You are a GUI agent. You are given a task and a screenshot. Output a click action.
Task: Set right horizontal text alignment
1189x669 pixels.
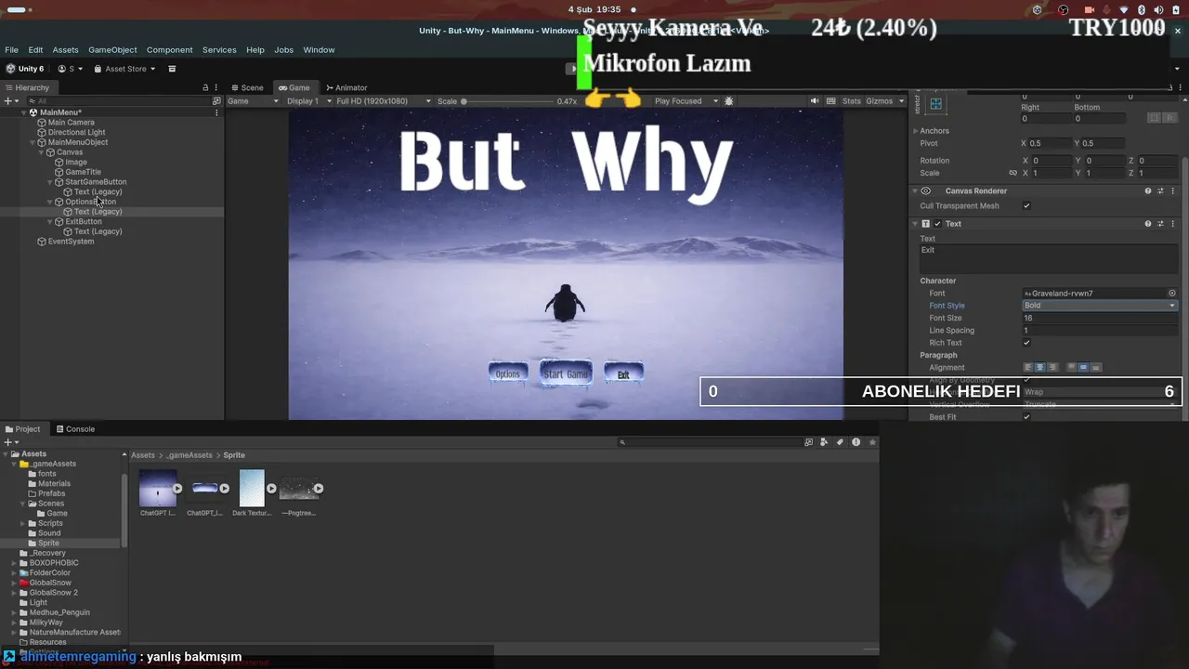pos(1052,368)
